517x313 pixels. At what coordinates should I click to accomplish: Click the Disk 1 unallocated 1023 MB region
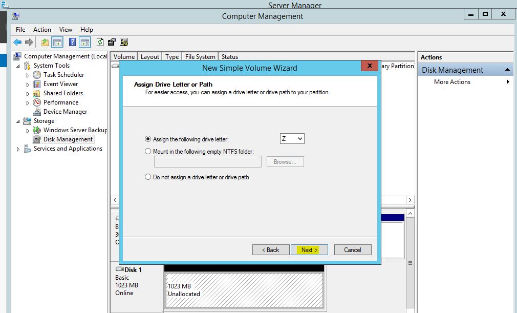coord(244,290)
